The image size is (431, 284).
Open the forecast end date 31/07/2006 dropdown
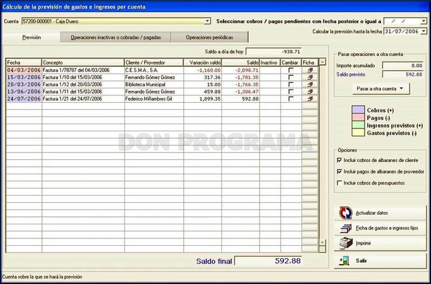[x=424, y=31]
